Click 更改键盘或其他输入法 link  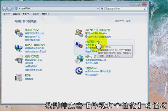pos(96,60)
